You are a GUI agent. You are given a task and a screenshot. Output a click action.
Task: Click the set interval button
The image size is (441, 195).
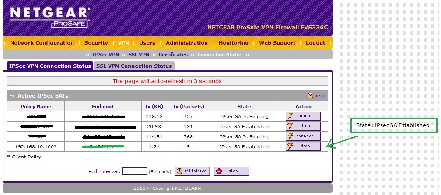click(192, 171)
